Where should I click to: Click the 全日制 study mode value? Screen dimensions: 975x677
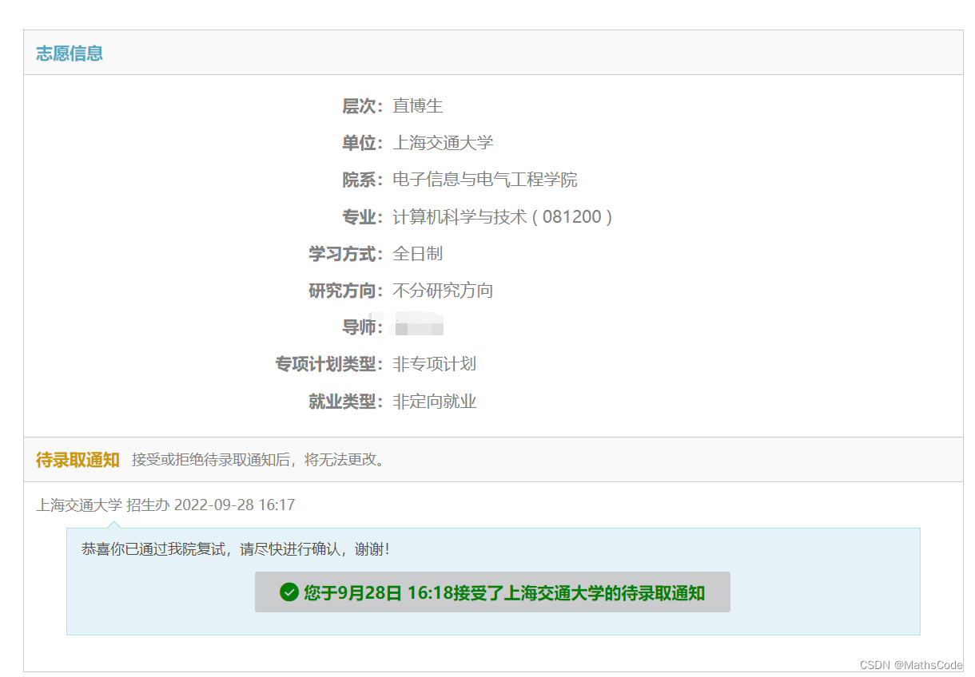tap(418, 254)
